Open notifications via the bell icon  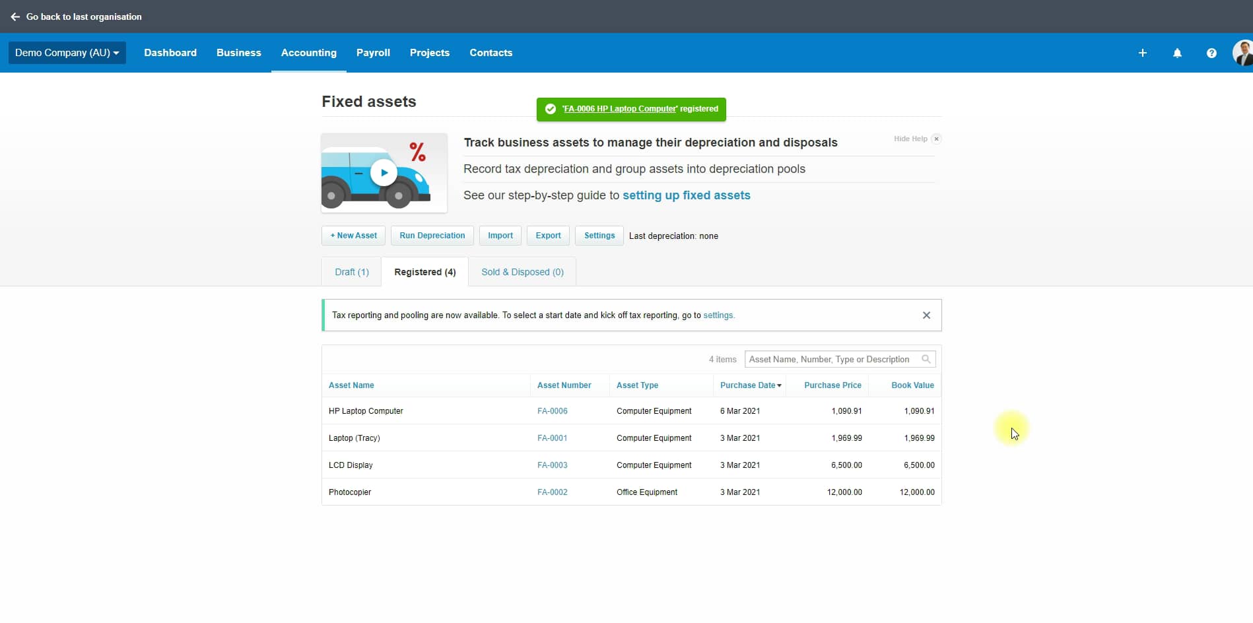coord(1177,53)
